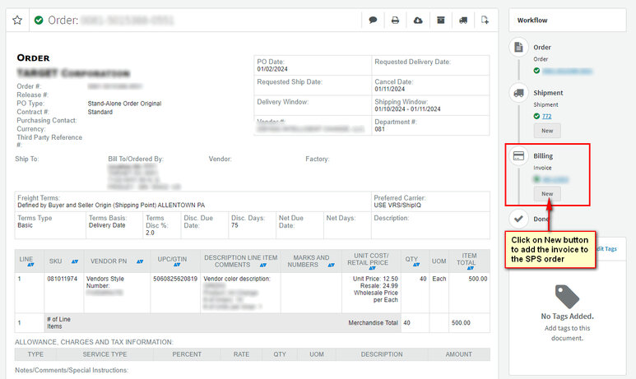The image size is (636, 379).
Task: Open shipment link 772
Action: [547, 117]
